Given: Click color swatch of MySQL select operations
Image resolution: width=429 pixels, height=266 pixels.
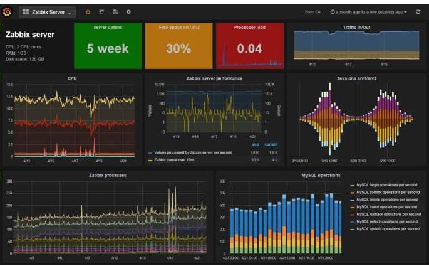Looking at the screenshot, I should (x=353, y=222).
